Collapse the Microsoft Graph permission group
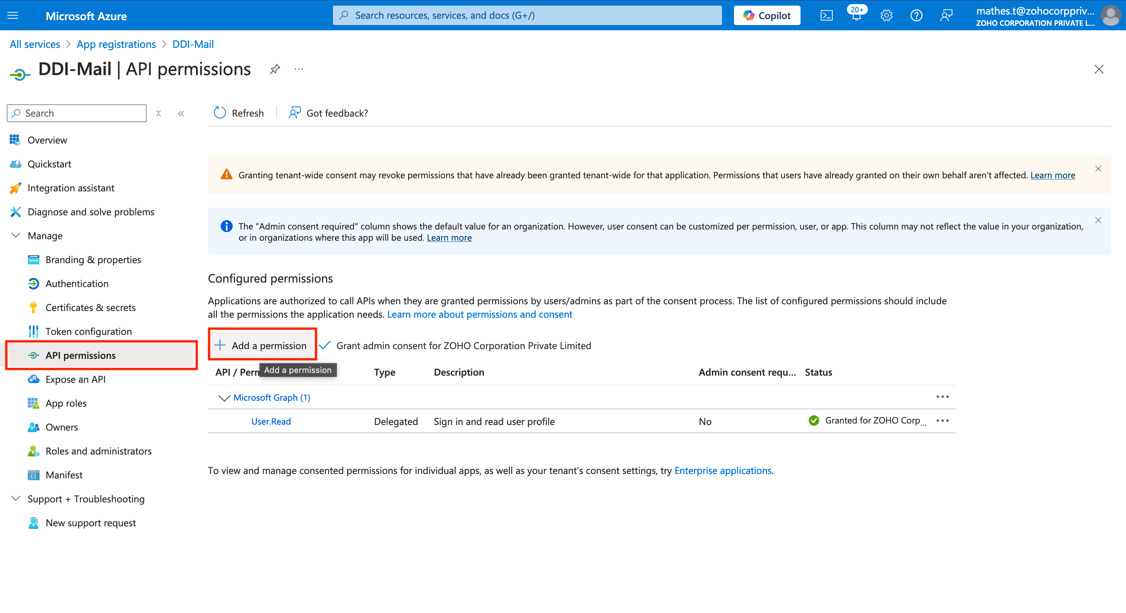Image resolution: width=1126 pixels, height=613 pixels. 224,398
